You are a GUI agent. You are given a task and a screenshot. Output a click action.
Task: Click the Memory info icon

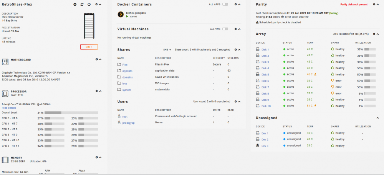click(x=97, y=157)
